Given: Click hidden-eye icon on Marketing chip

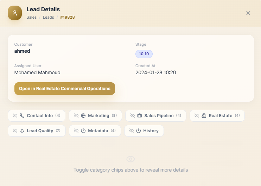Looking at the screenshot, I should pos(76,116).
